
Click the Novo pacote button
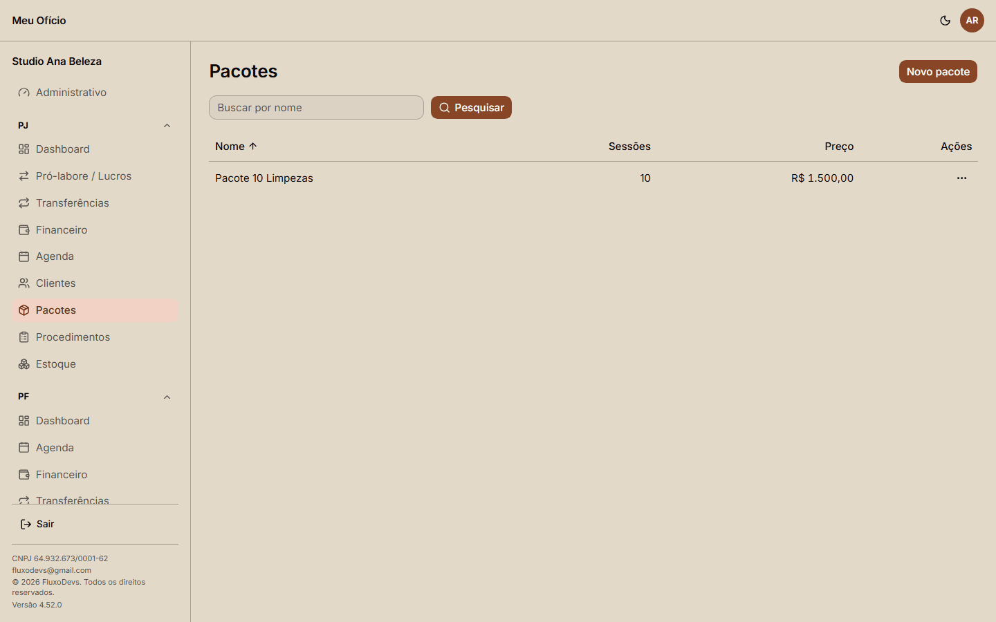click(938, 72)
